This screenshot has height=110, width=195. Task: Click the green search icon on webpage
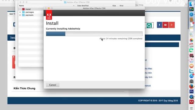point(149,26)
